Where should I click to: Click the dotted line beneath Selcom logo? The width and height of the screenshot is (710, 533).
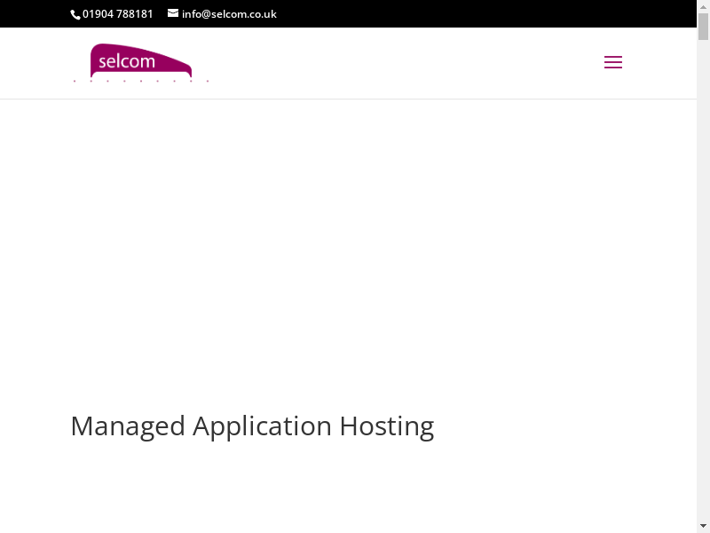pos(141,81)
